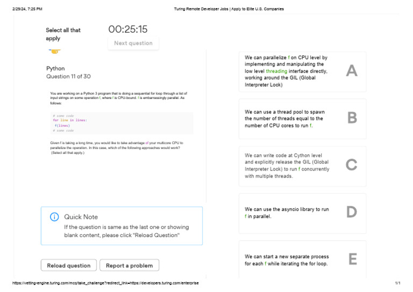
Task: Click the large letter B icon
Action: [352, 118]
